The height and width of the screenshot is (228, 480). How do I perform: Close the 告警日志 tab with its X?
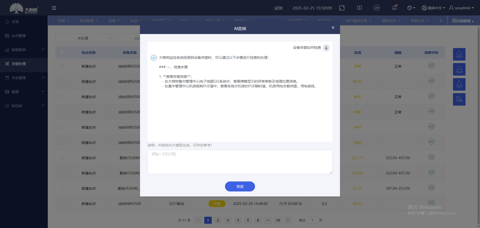[x=428, y=21]
